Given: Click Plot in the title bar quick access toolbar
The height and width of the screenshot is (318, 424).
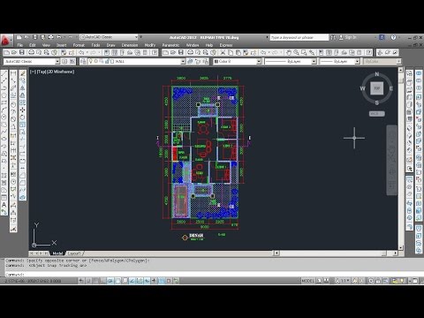Looking at the screenshot, I should point(51,37).
